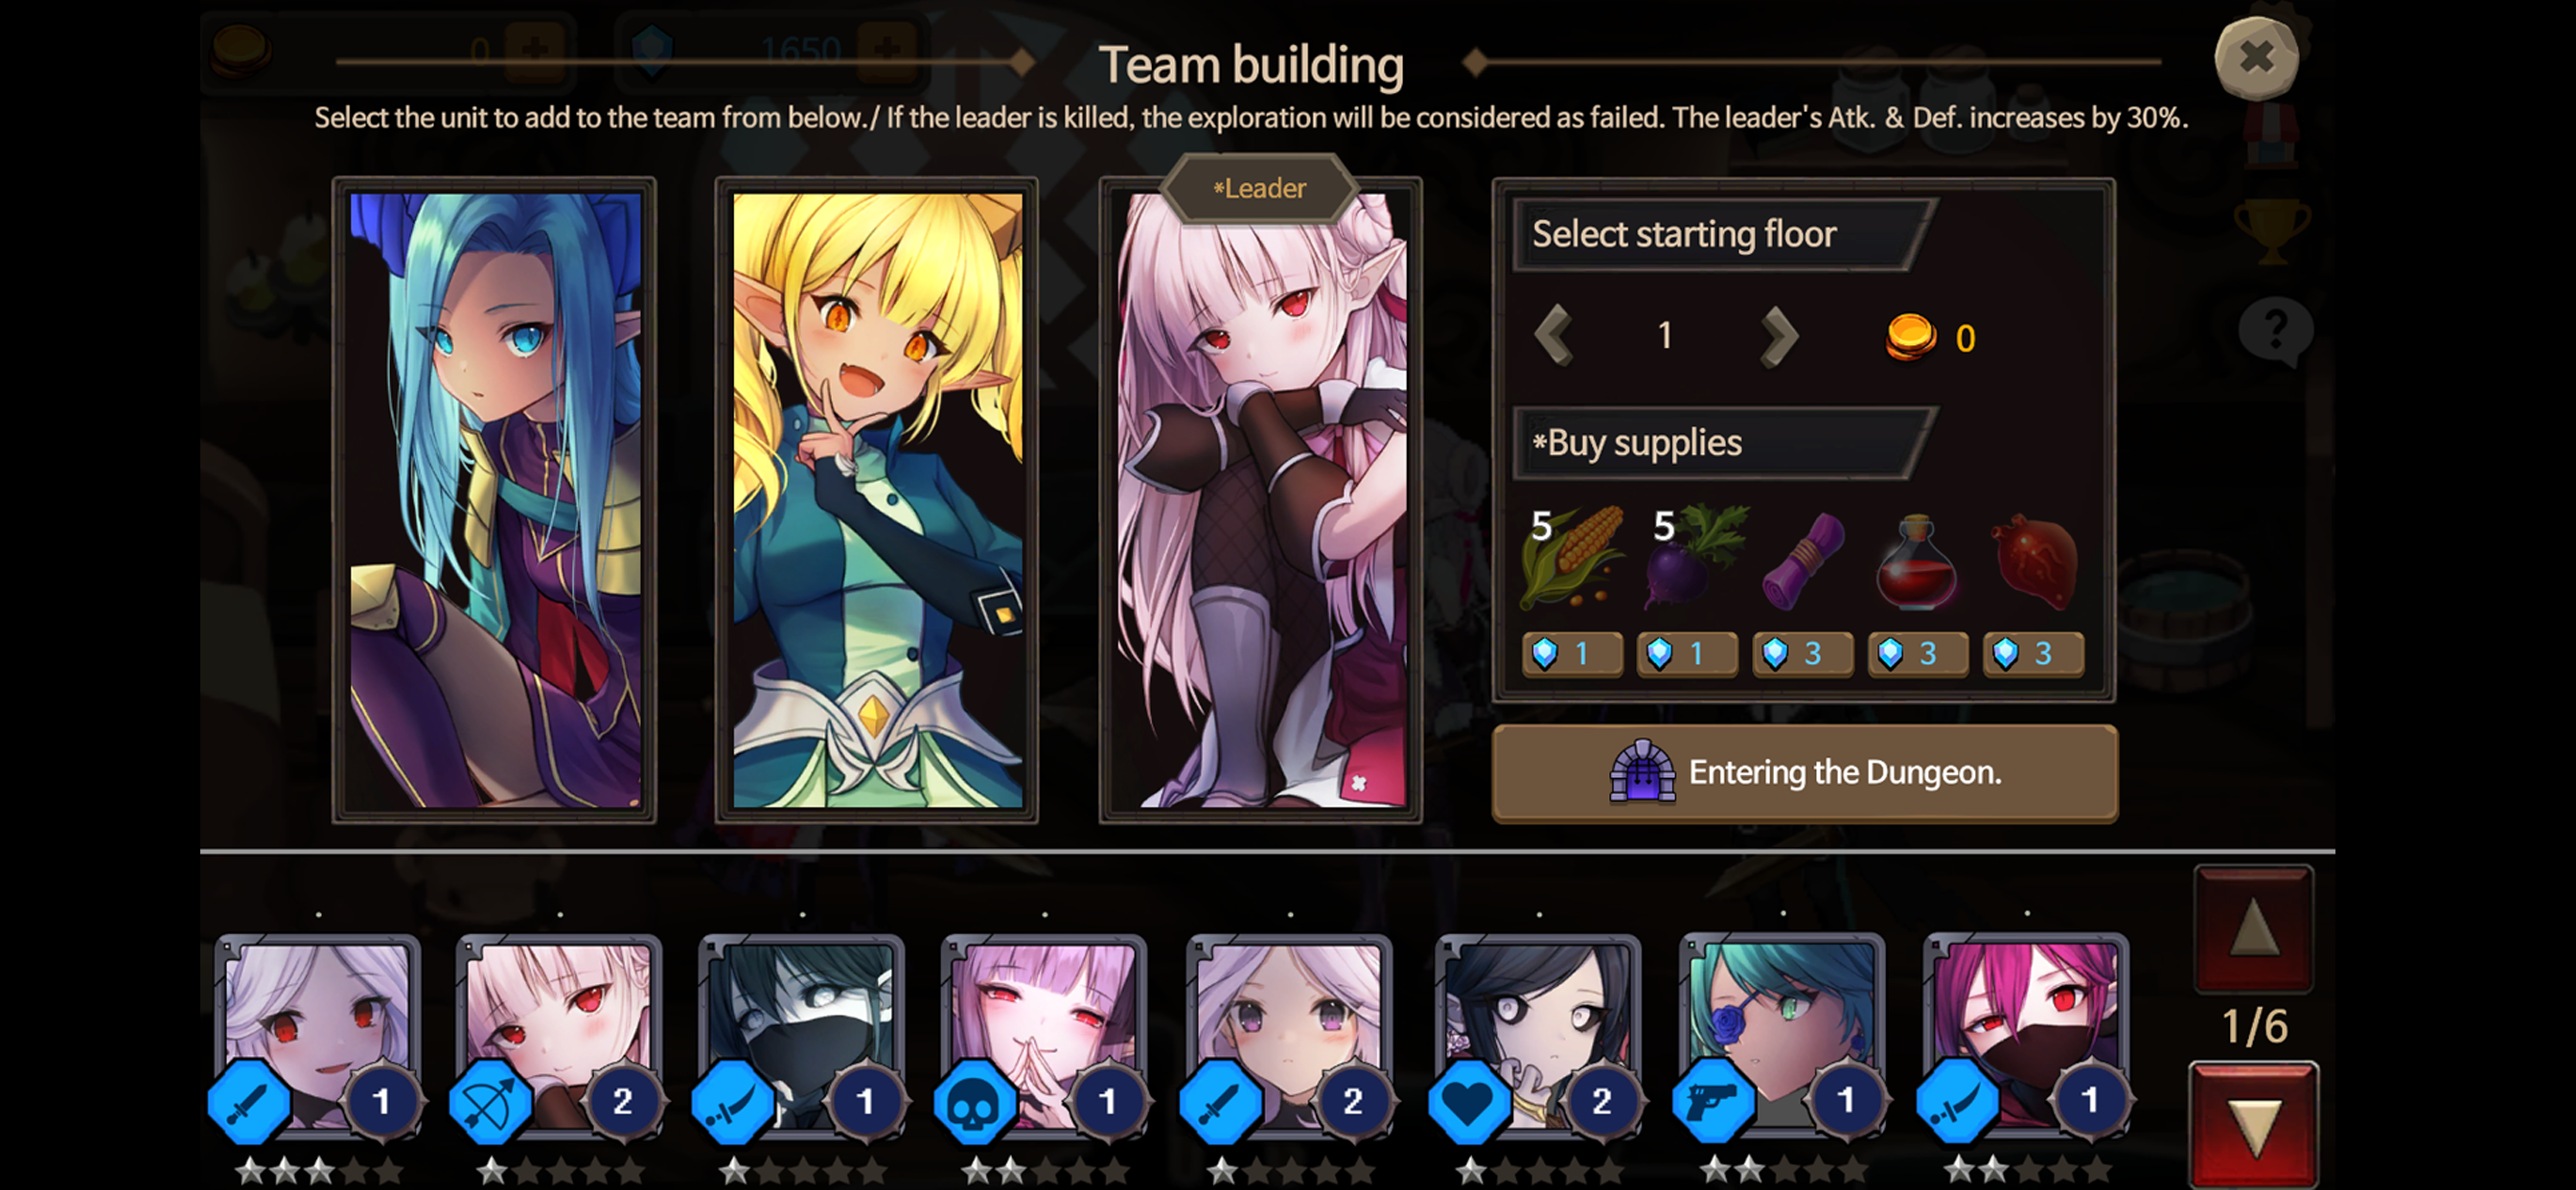Viewport: 2576px width, 1190px height.
Task: Buy the red heart supply item
Action: [2034, 590]
